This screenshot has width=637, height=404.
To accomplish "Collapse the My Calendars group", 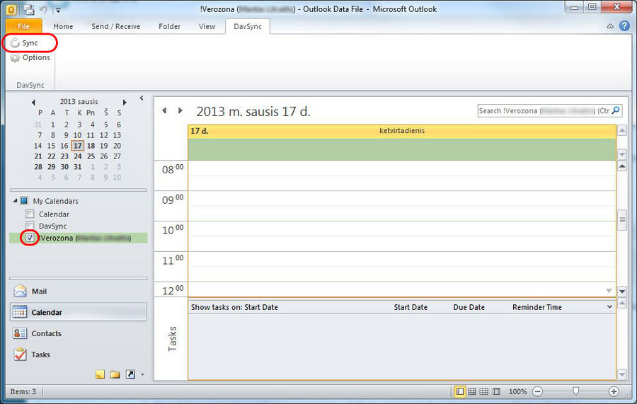I will tap(15, 200).
